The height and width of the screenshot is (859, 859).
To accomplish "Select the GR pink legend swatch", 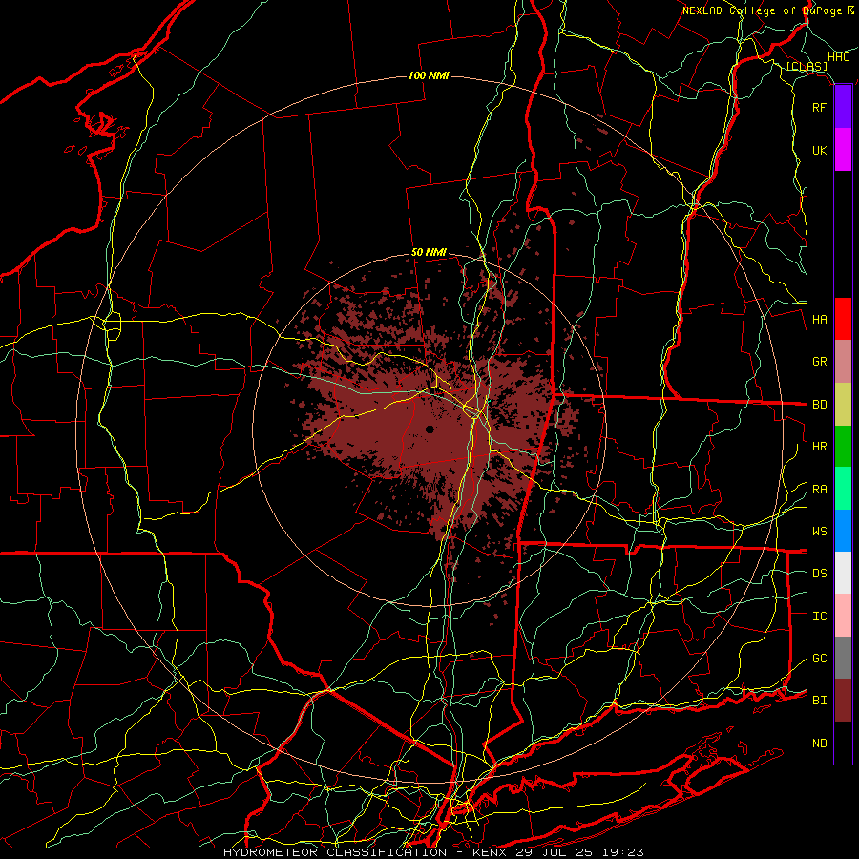I will click(x=843, y=361).
